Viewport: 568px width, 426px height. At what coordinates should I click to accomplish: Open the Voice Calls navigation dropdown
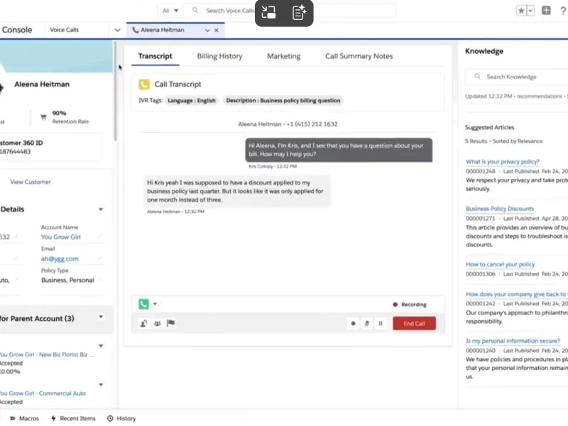(x=117, y=30)
